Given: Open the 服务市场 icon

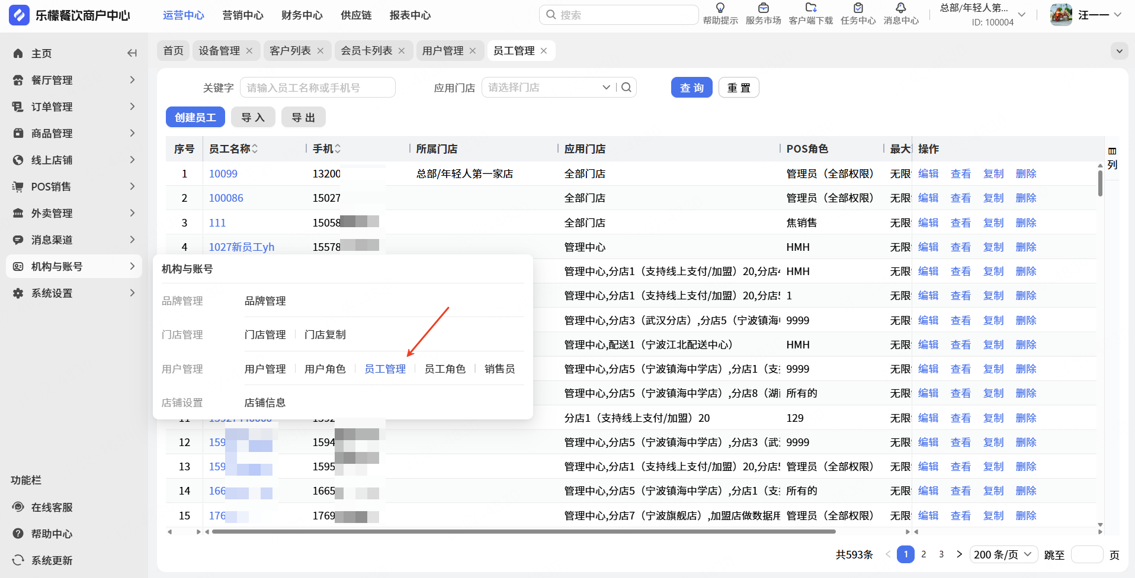Looking at the screenshot, I should tap(764, 8).
